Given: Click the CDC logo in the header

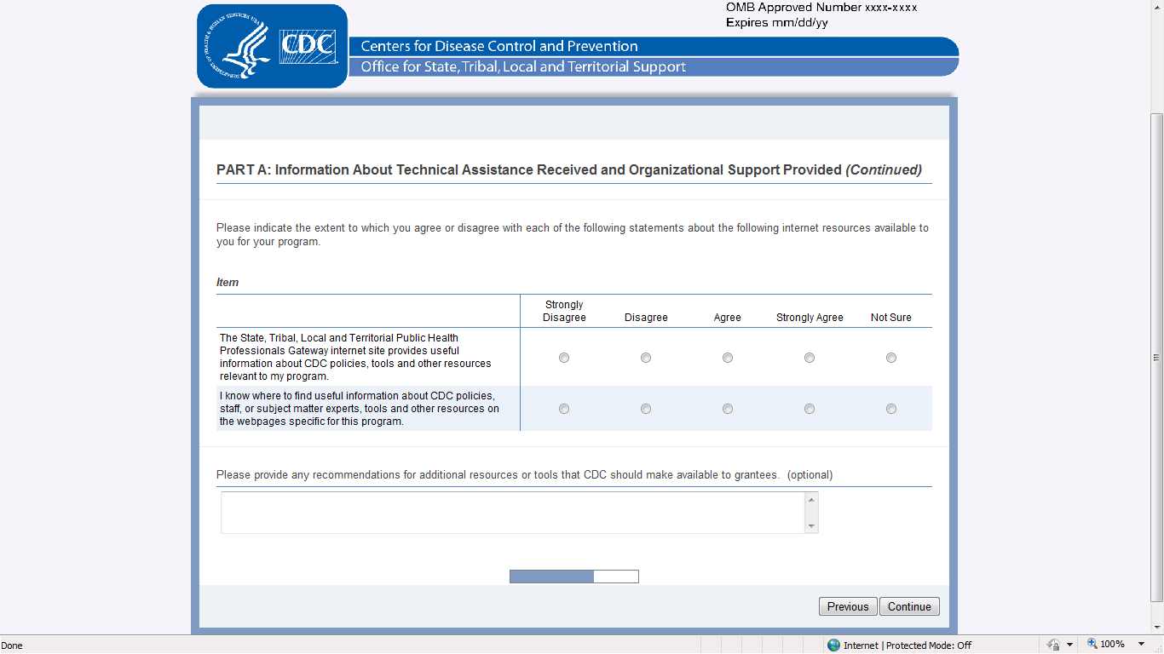Looking at the screenshot, I should [x=272, y=46].
